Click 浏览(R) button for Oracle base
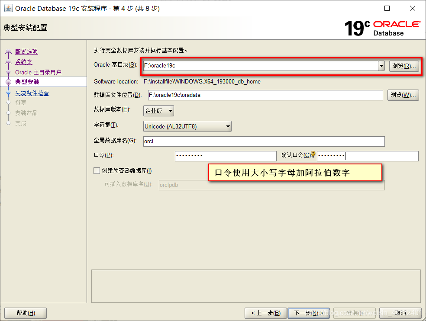This screenshot has height=321, width=426. (404, 66)
